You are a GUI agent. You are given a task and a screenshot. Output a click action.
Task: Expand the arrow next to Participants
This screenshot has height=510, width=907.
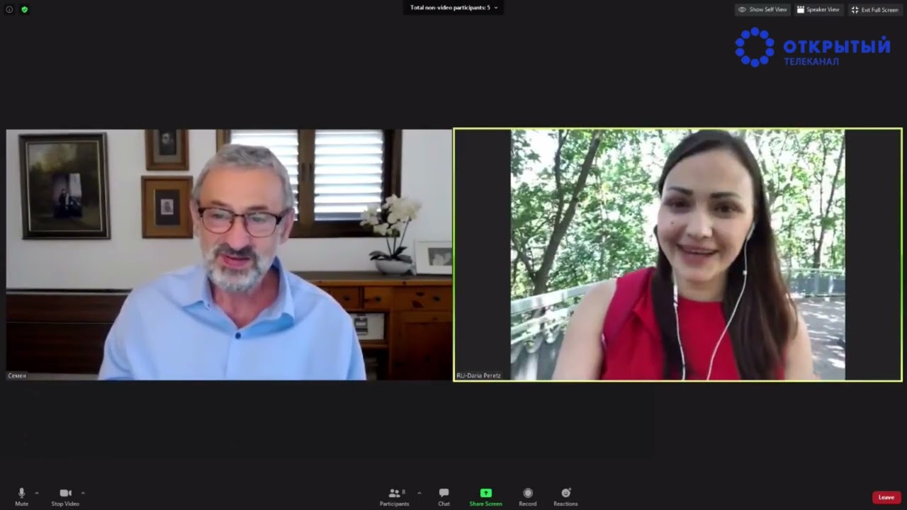(x=419, y=493)
